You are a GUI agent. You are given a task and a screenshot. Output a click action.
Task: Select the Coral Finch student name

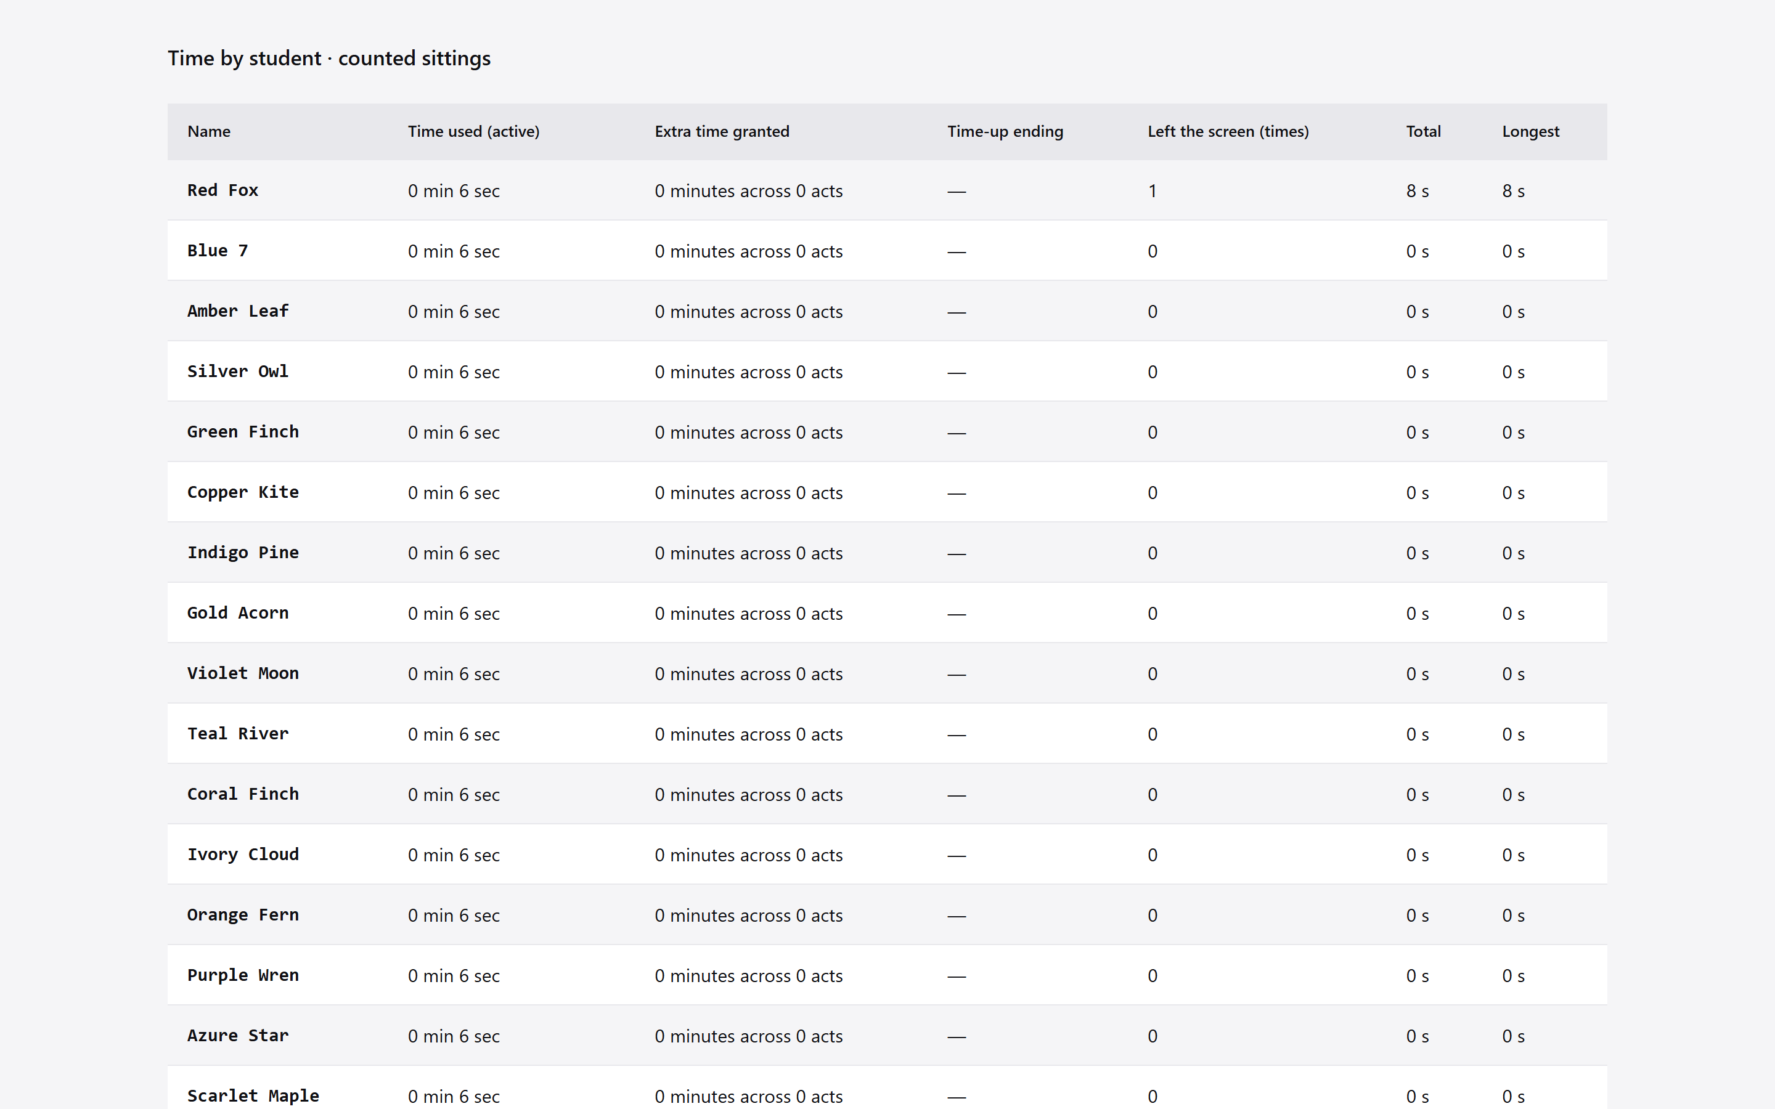point(243,794)
